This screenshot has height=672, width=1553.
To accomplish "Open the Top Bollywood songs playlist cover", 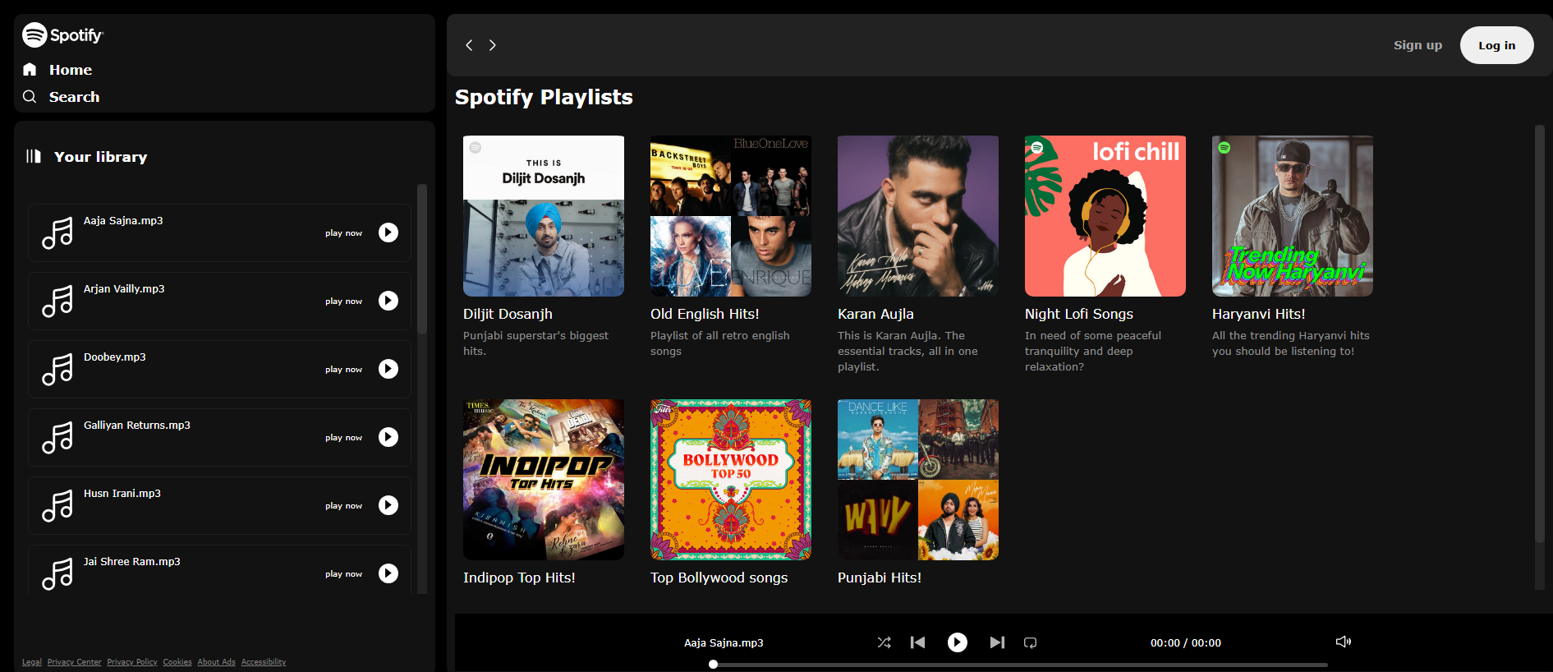I will 731,480.
